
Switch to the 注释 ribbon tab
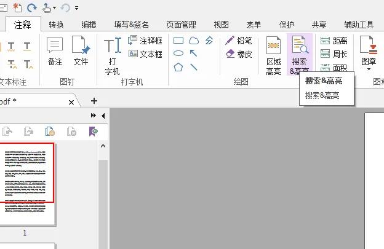[x=23, y=25]
